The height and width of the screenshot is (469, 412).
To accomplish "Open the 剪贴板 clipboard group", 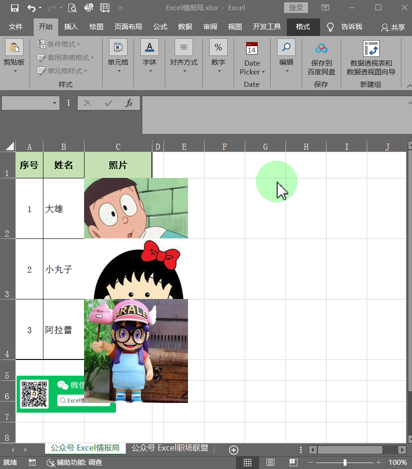I will 14,56.
